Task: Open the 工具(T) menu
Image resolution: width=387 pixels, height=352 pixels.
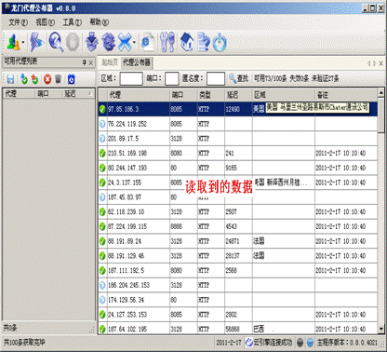Action: click(73, 22)
